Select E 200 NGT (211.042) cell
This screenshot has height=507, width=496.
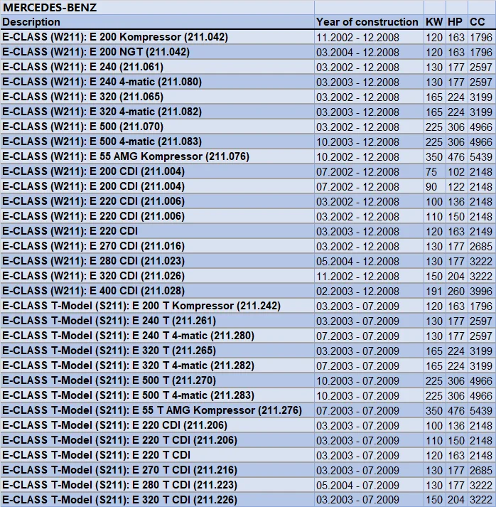[157, 52]
